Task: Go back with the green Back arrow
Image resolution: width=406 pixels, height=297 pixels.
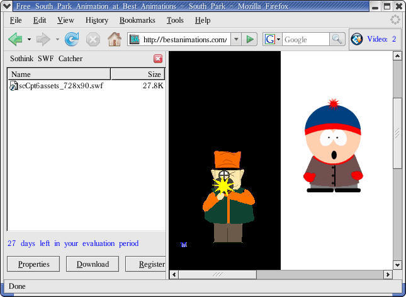Action: pyautogui.click(x=16, y=40)
